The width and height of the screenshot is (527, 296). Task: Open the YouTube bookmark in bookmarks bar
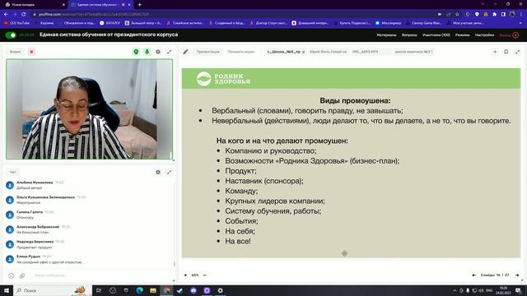click(16, 23)
